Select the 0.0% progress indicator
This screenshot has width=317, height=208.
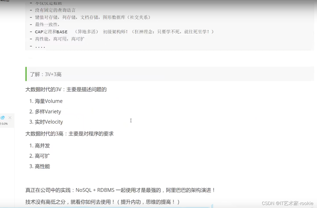point(4,123)
